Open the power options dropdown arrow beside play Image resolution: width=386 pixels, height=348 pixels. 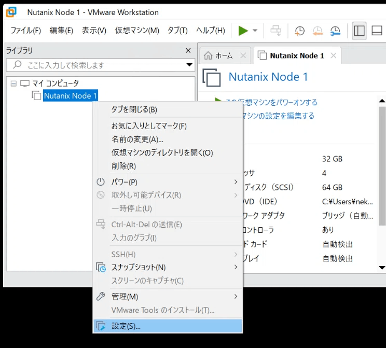pos(255,31)
